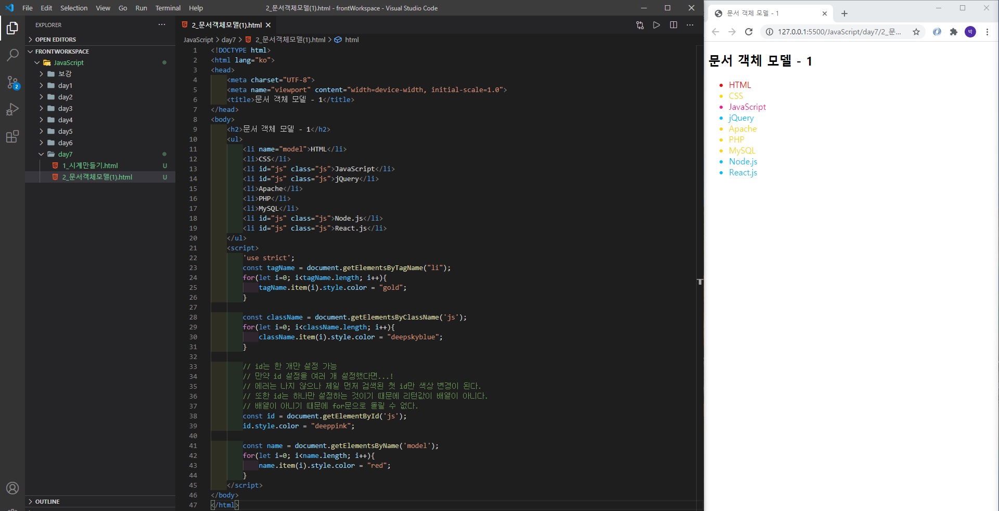Close the Chrome tab 문서 객체 모델 - 1
This screenshot has width=999, height=511.
pyautogui.click(x=824, y=14)
